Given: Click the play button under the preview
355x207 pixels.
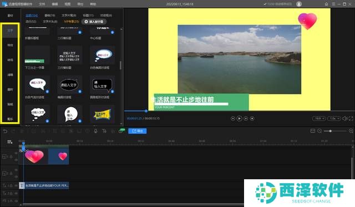Looking at the screenshot, I should click(239, 118).
